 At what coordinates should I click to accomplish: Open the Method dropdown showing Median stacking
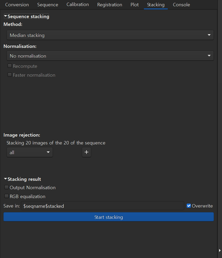(110, 35)
